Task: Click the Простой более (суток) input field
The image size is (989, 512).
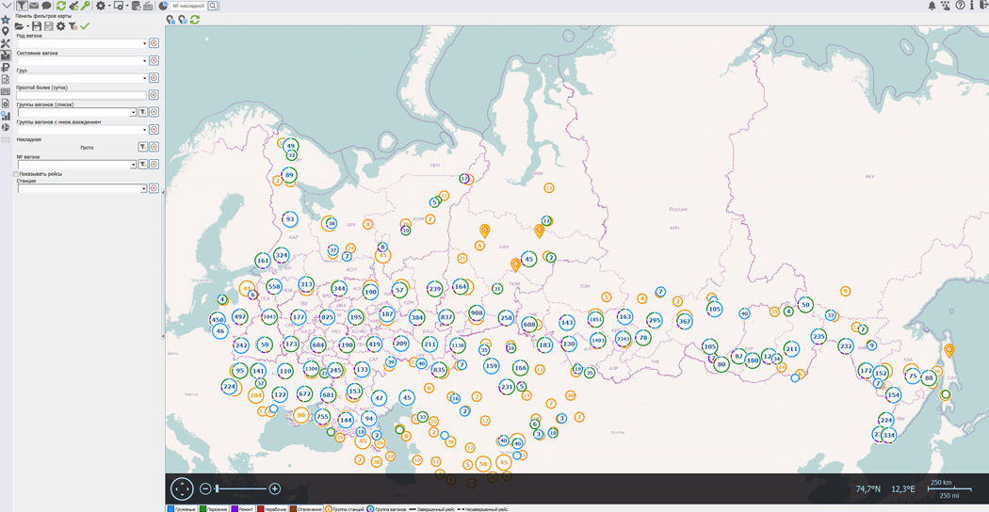Action: coord(81,95)
